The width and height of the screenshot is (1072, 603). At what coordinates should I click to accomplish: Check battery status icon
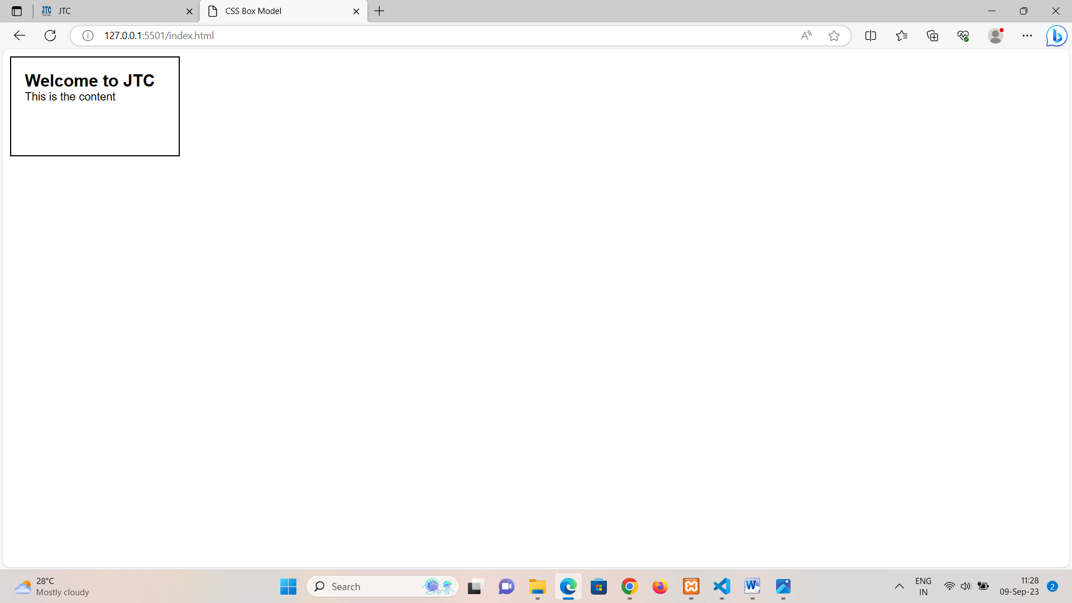click(x=983, y=587)
